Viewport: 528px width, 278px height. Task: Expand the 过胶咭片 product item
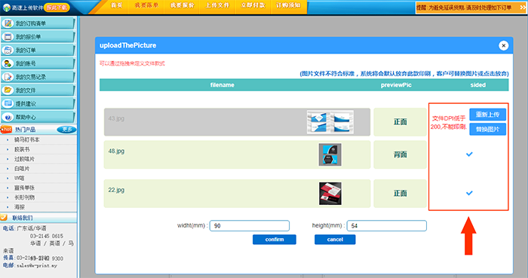click(x=24, y=159)
